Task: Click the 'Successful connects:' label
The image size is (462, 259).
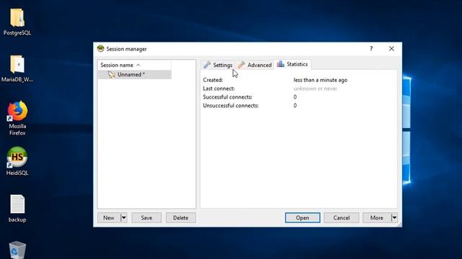Action: click(x=227, y=97)
